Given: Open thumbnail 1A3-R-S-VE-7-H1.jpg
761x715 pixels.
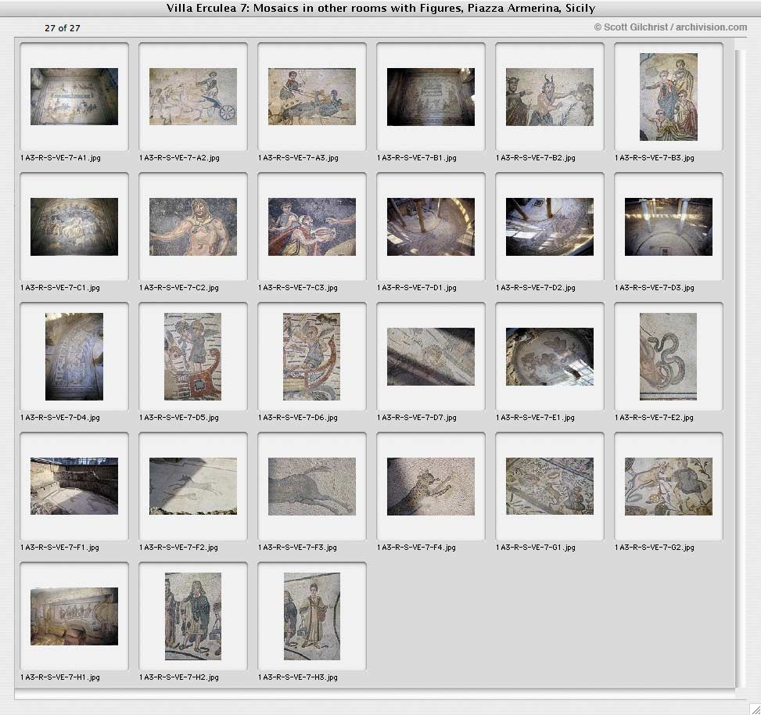Looking at the screenshot, I should [x=74, y=616].
